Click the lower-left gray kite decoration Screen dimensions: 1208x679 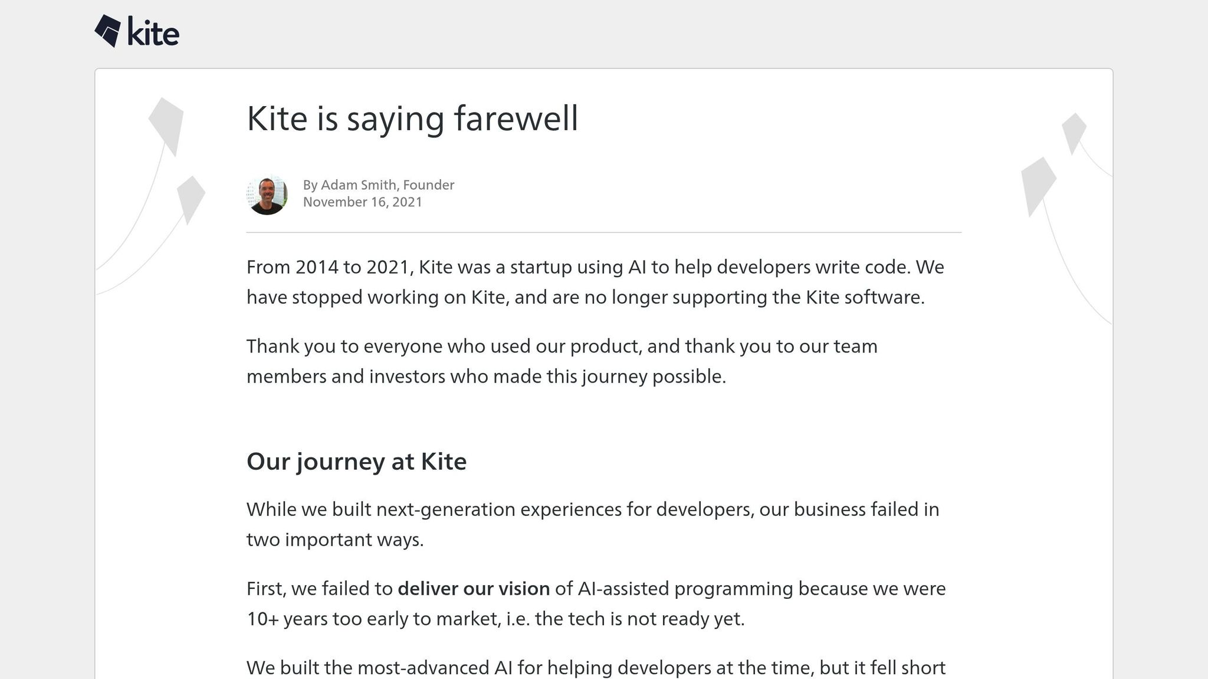tap(191, 200)
